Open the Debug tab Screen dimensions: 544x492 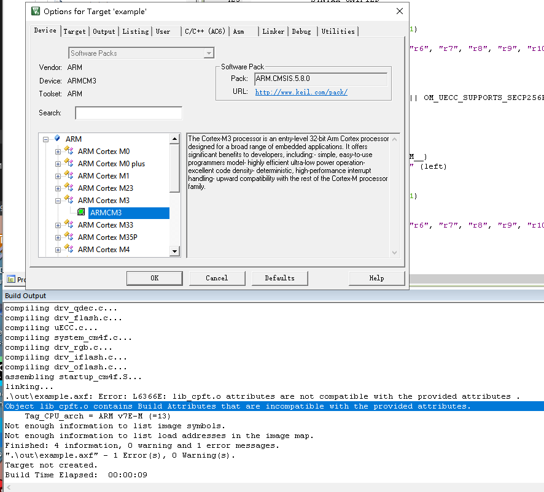(301, 31)
